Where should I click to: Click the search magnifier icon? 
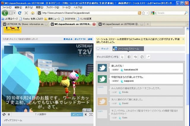coord(186,13)
